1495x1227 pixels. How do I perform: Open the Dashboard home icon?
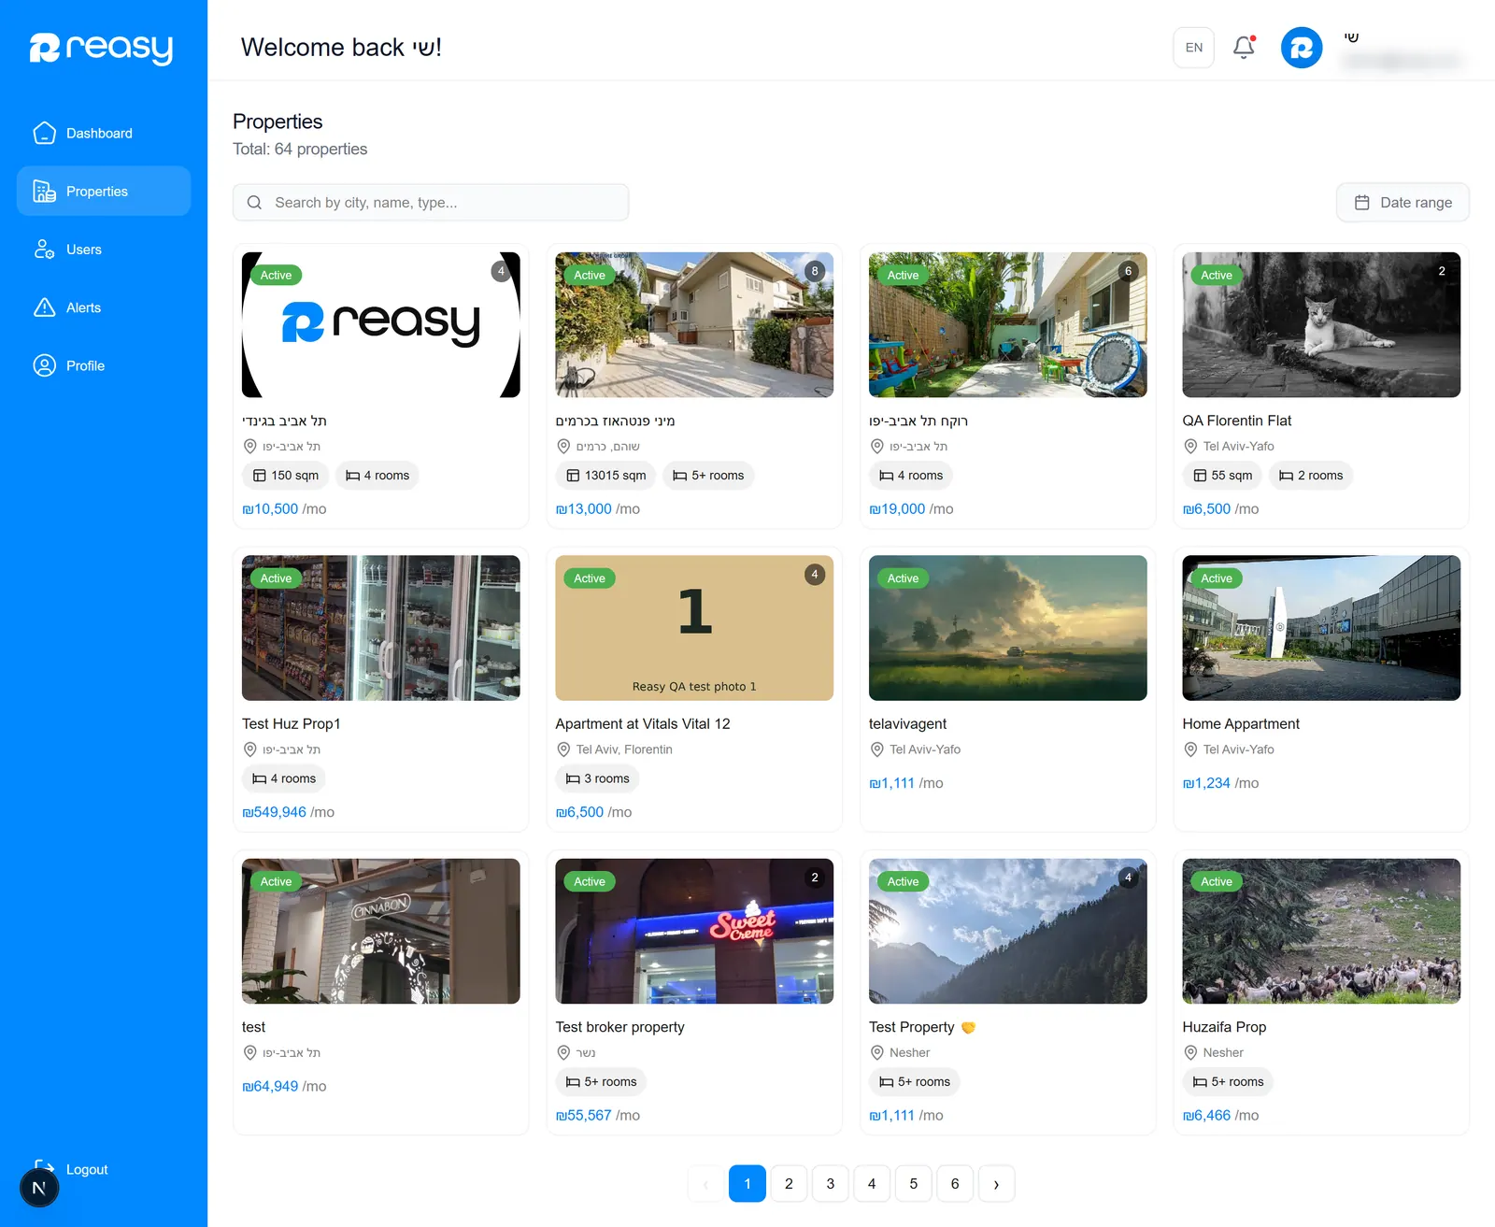[x=44, y=133]
